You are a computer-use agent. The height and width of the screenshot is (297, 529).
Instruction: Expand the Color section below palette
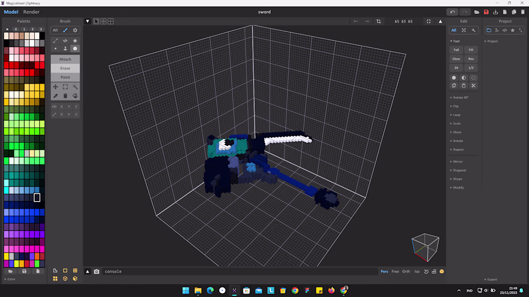tap(10, 279)
